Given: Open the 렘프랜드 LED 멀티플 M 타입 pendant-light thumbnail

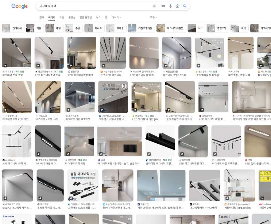Looking at the screenshot, I should (209, 53).
